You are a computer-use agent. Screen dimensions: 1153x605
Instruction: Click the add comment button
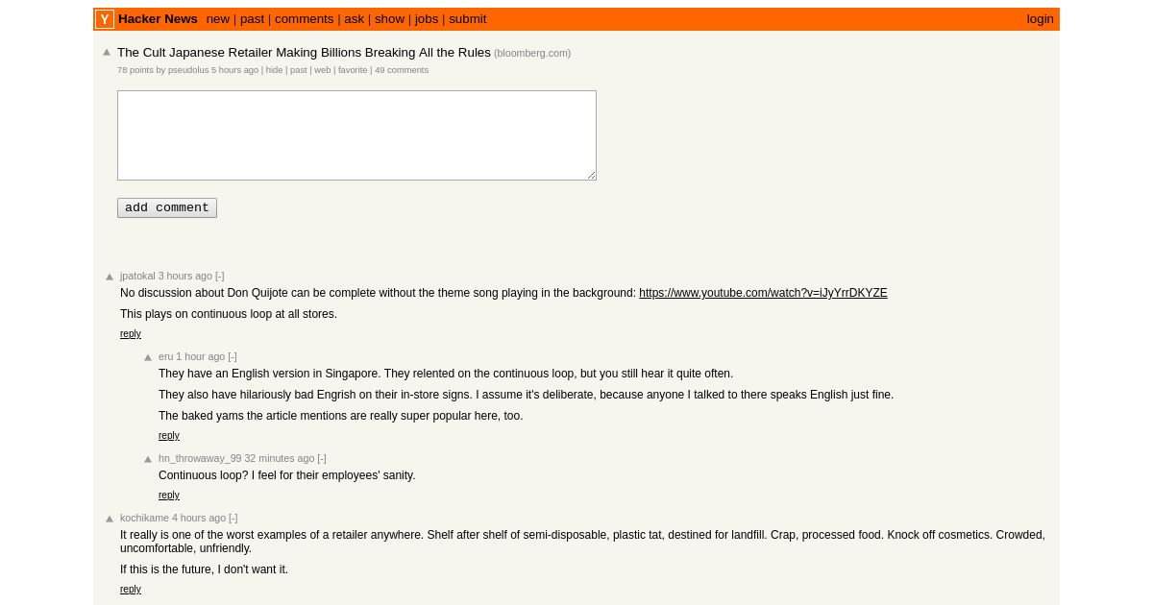coord(167,208)
